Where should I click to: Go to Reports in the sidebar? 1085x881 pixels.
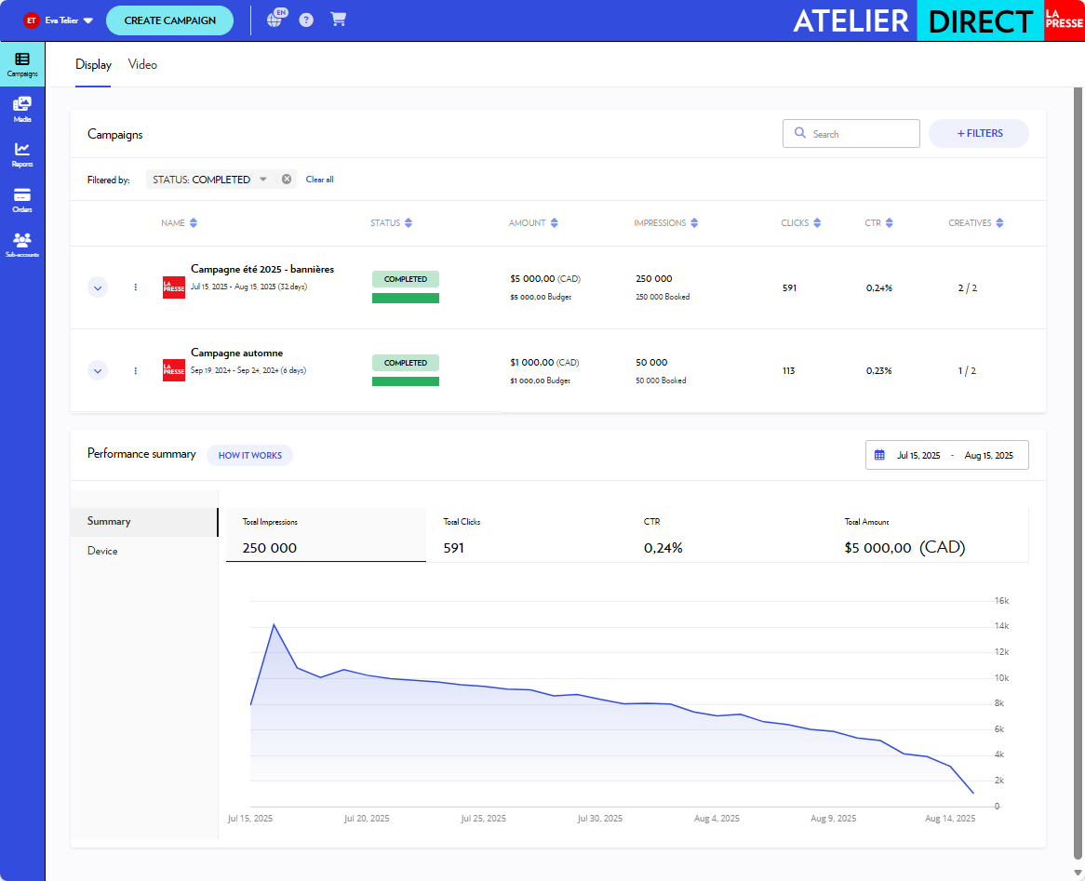coord(22,154)
